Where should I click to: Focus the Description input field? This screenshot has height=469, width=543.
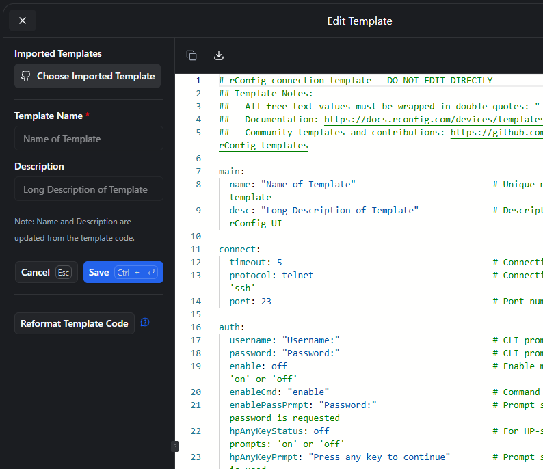pyautogui.click(x=89, y=189)
